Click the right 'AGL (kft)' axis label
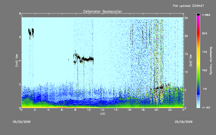 coord(191,60)
